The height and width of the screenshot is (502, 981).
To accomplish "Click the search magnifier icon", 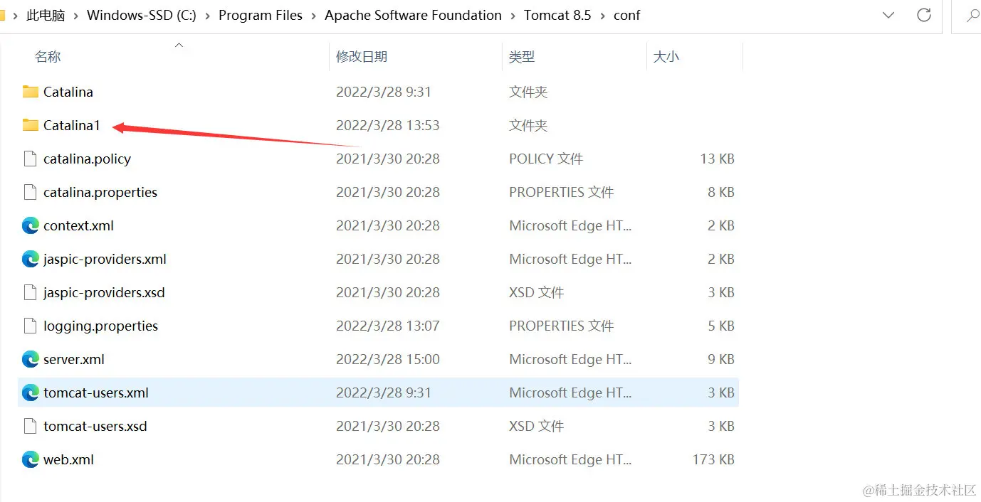I will pyautogui.click(x=972, y=15).
